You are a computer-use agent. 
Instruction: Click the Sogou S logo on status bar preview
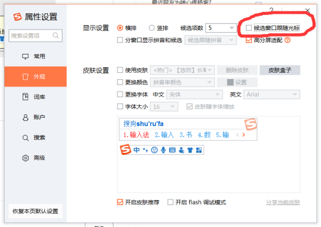coord(125,150)
